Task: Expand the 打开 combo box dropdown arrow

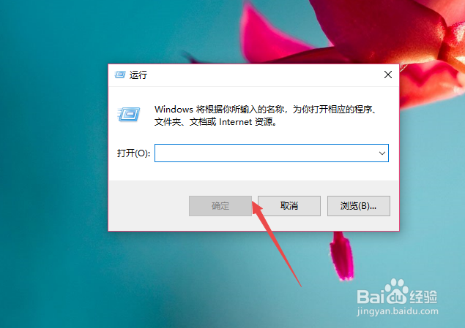Action: click(382, 153)
